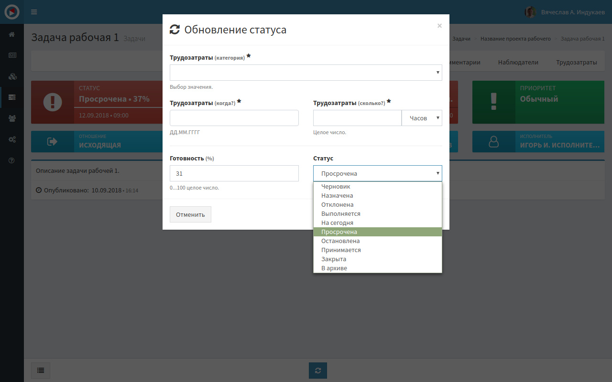Focus the Готовность (%) field containing 31

(x=234, y=173)
